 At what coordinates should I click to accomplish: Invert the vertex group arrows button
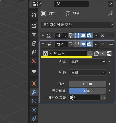pos(103,98)
